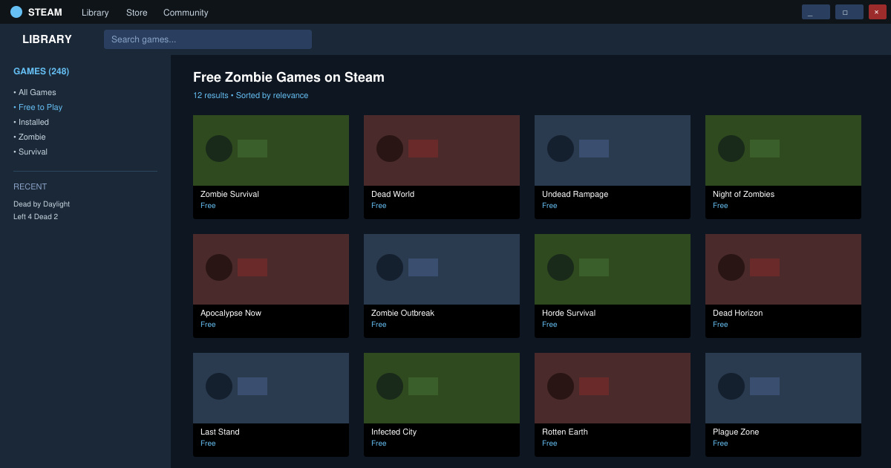Open Zombie Survival game thumbnail

[271, 150]
